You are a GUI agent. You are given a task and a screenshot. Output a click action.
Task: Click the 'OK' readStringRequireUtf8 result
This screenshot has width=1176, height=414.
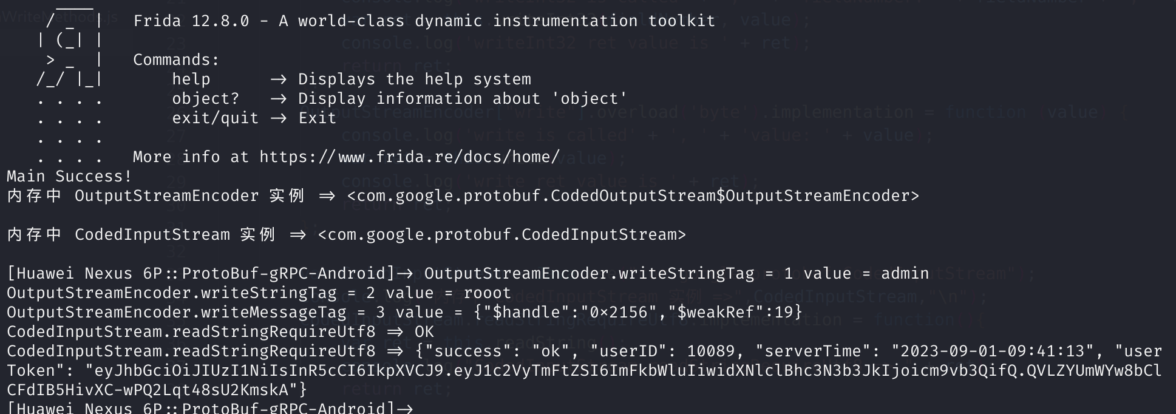tap(424, 331)
